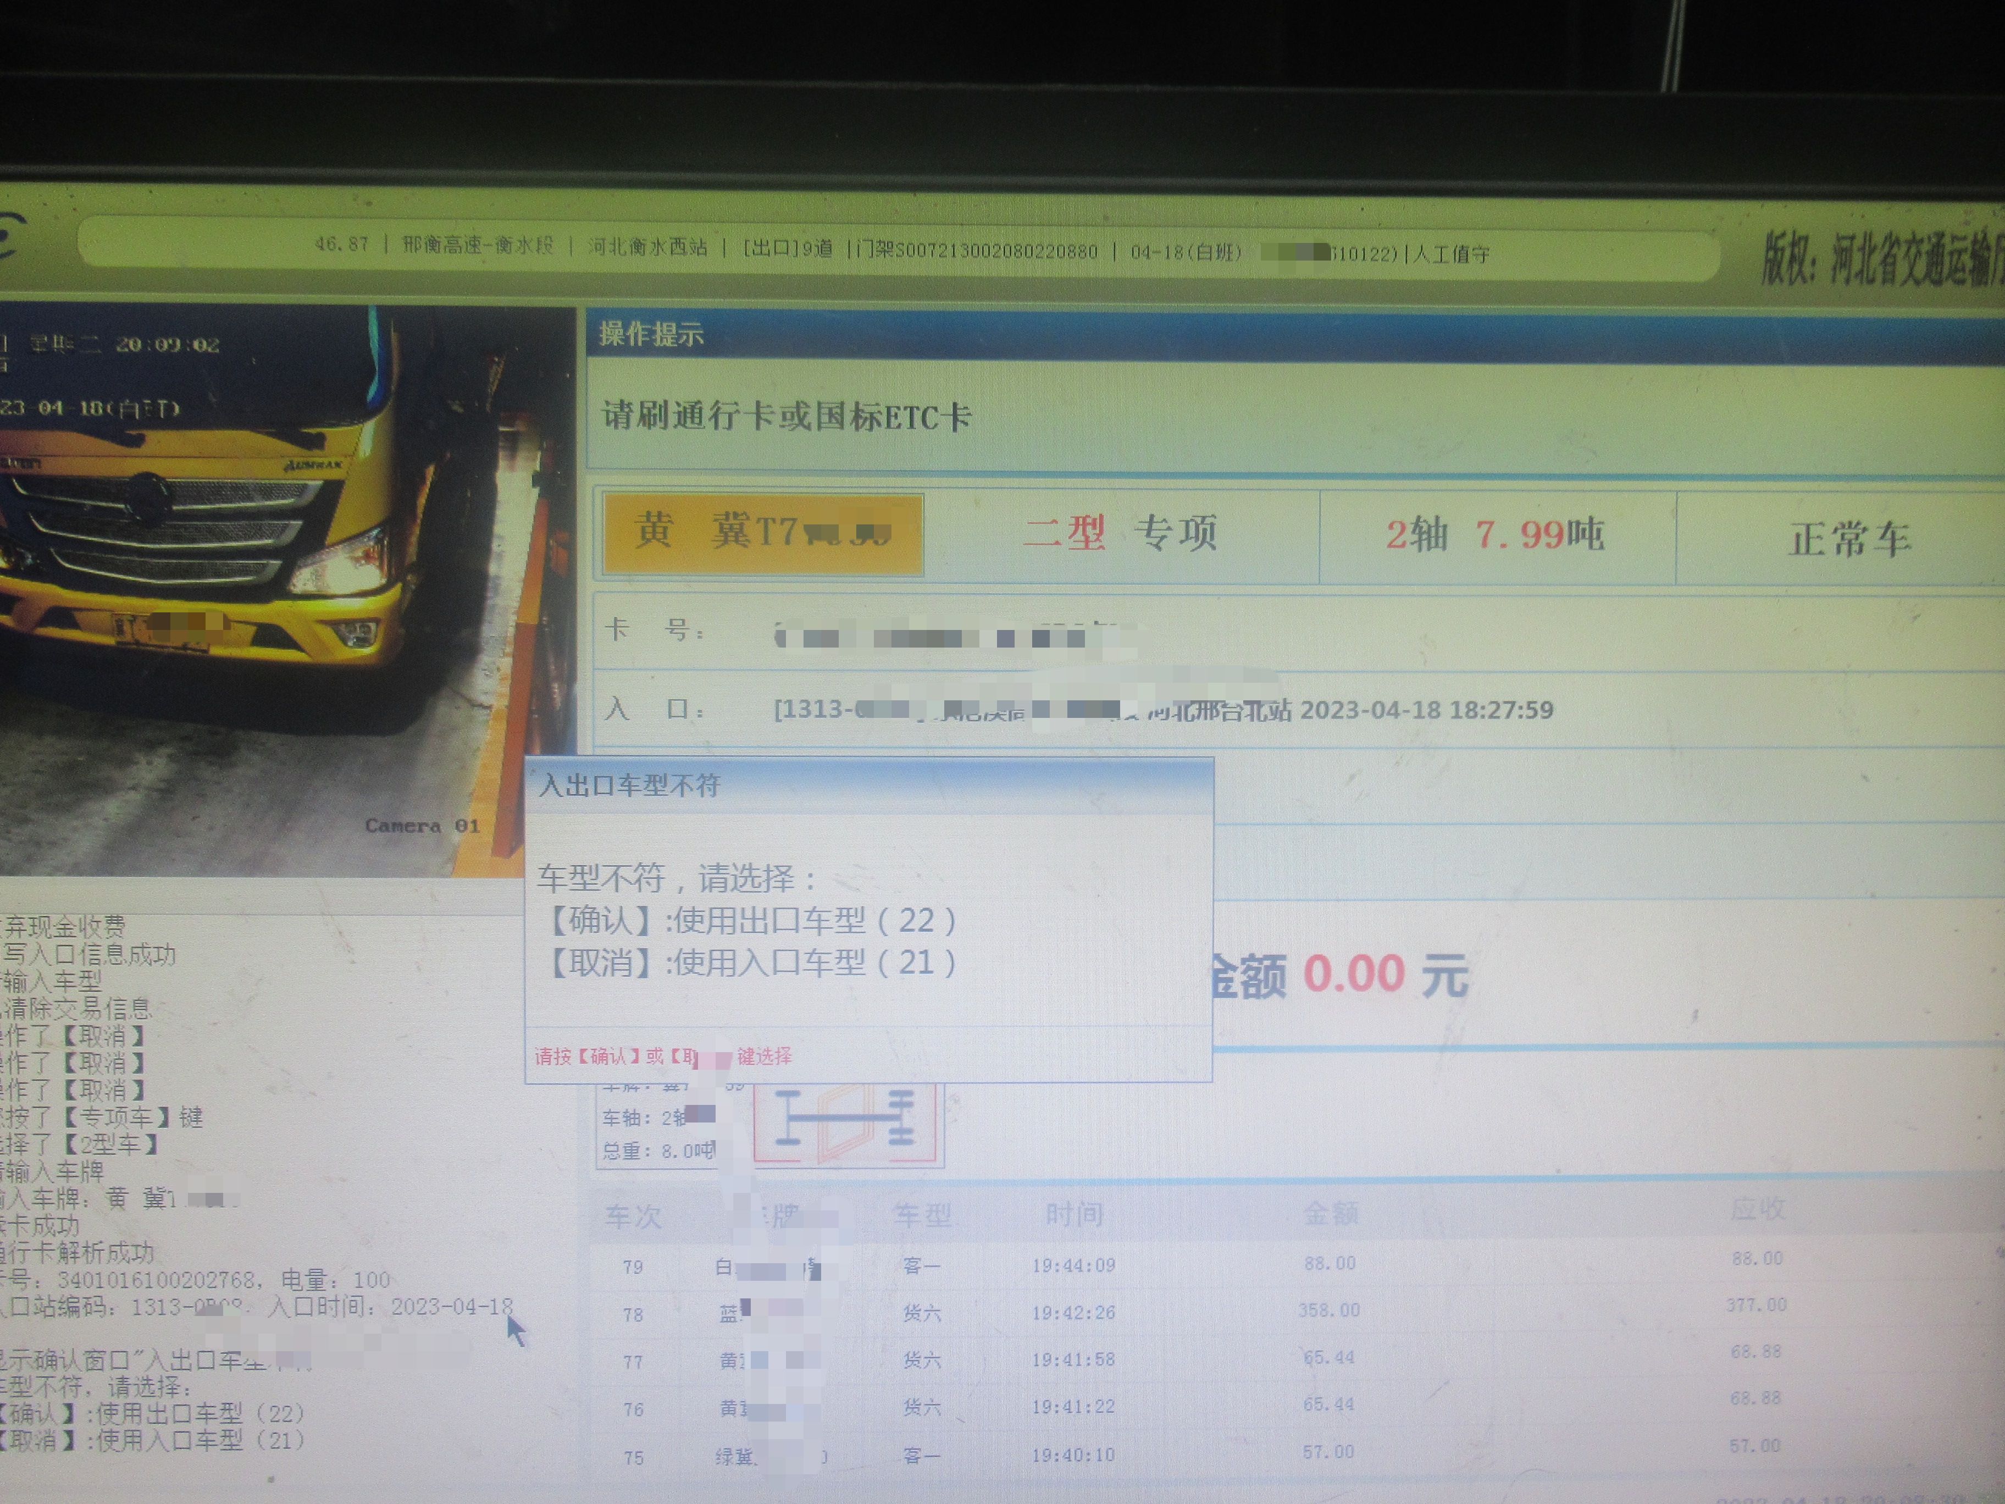
Task: Click header text 04-18(白班)
Action: (x=1186, y=252)
